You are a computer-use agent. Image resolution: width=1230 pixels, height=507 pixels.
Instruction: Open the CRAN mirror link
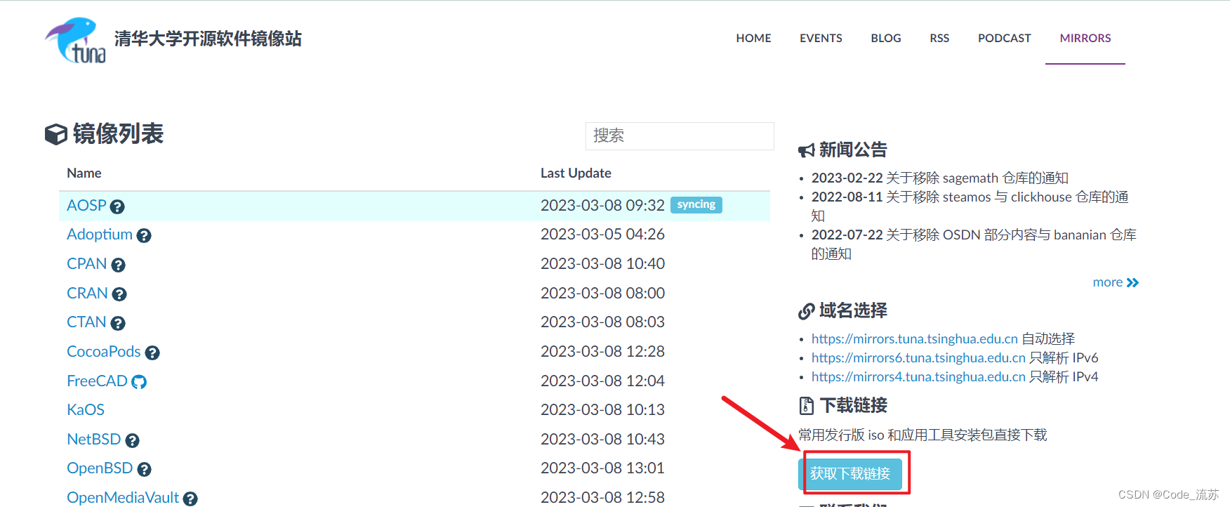pos(87,293)
